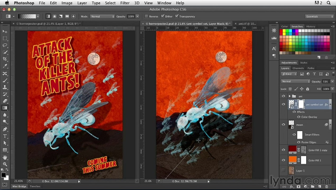
Task: Select the Pen tool
Action: click(x=5, y=129)
